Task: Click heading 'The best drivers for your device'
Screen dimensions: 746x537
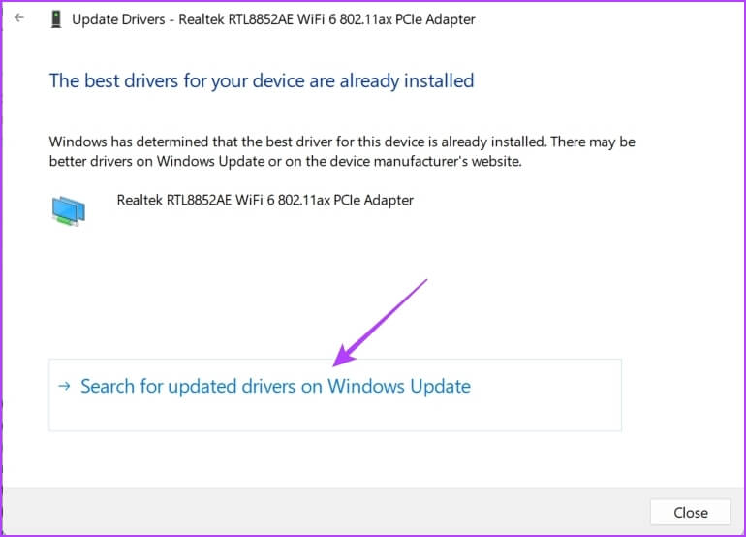Action: 262,80
